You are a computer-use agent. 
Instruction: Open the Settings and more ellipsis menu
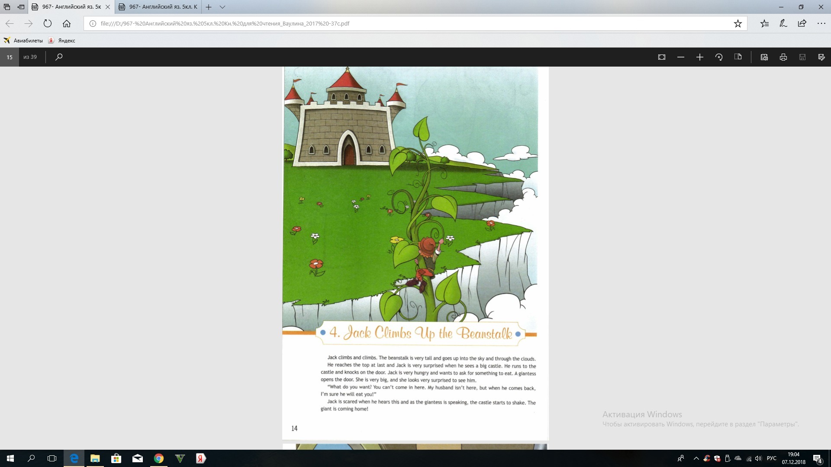click(821, 23)
